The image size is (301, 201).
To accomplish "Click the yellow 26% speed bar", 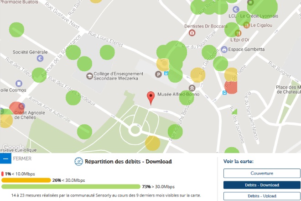I will pyautogui.click(x=26, y=180).
